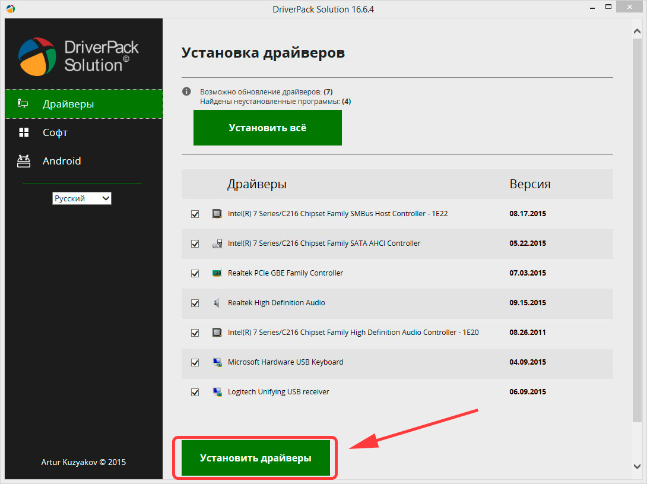The height and width of the screenshot is (484, 647).
Task: Click the Версия column header
Action: 530,184
